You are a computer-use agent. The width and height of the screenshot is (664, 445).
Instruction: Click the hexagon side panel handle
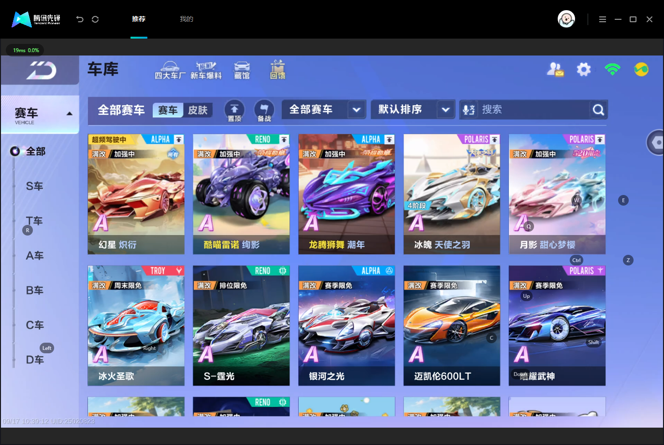[x=656, y=142]
